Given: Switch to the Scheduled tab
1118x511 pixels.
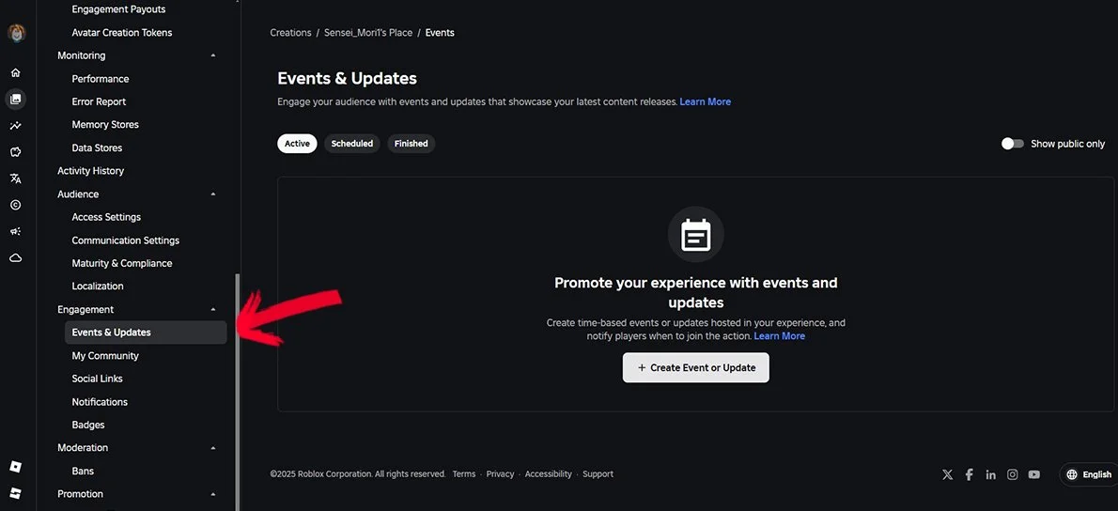Looking at the screenshot, I should [x=352, y=144].
